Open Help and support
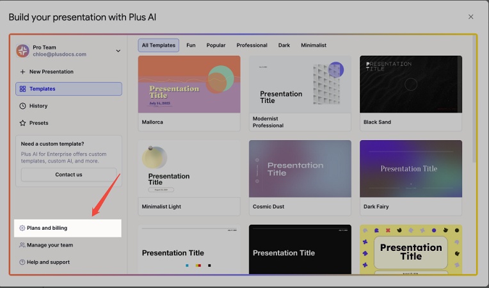Image resolution: width=489 pixels, height=288 pixels. pos(68,262)
